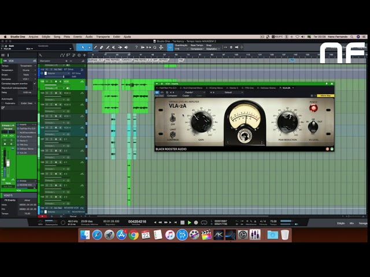Viewport: 370px width, 277px height.
Task: Open the Arquivo menu
Action: point(34,37)
